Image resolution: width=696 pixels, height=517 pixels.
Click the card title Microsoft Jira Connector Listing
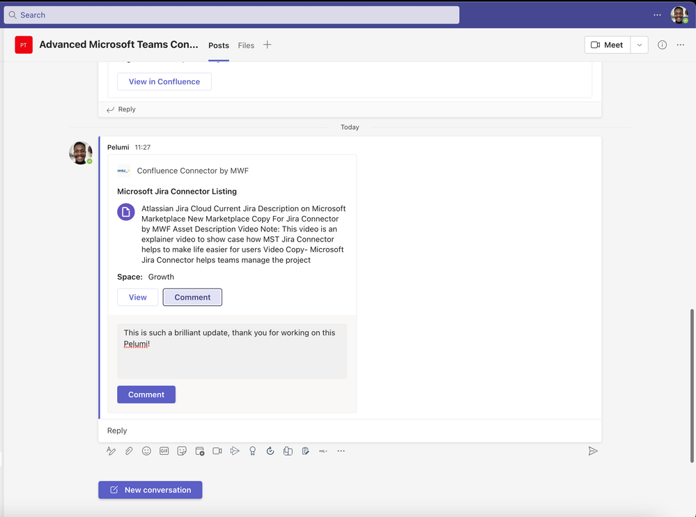(177, 192)
